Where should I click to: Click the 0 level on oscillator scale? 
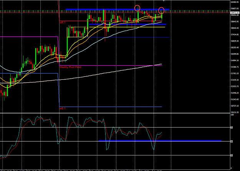tap(232, 168)
